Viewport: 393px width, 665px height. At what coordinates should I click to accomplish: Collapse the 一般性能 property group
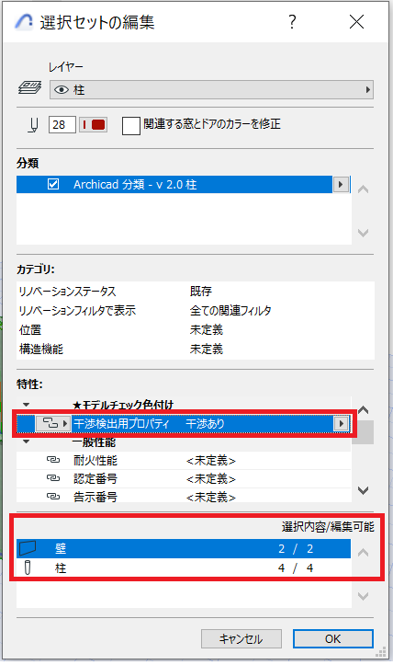(27, 441)
